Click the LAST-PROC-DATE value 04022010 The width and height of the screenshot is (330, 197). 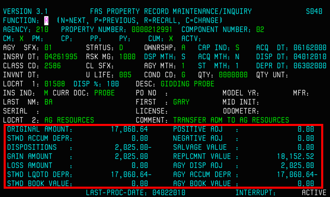[169, 192]
